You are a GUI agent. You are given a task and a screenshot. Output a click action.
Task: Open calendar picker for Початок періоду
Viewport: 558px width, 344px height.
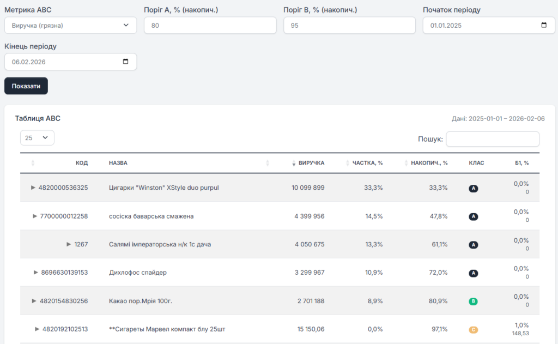pos(544,25)
